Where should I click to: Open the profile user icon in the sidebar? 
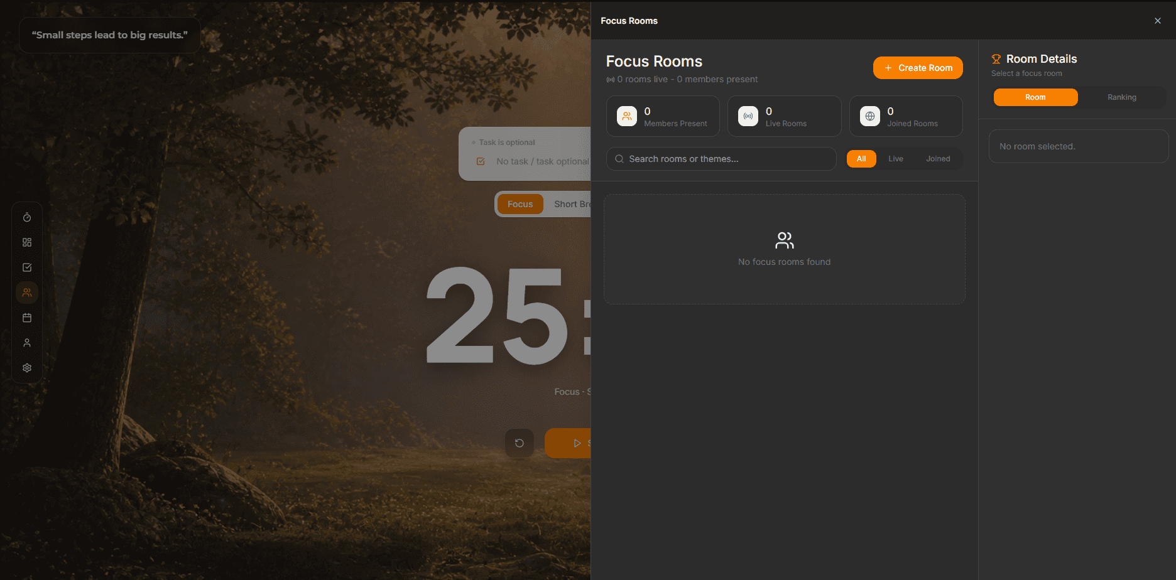point(27,343)
